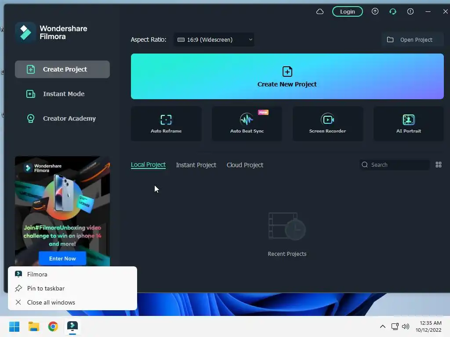The height and width of the screenshot is (337, 450).
Task: Show hidden tray icons chevron
Action: 383,326
